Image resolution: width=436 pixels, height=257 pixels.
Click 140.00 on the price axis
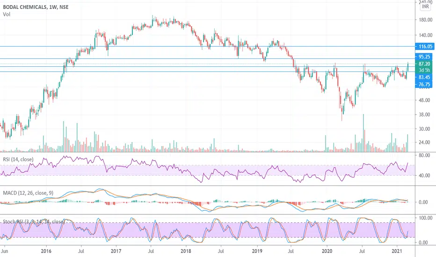[x=425, y=36]
